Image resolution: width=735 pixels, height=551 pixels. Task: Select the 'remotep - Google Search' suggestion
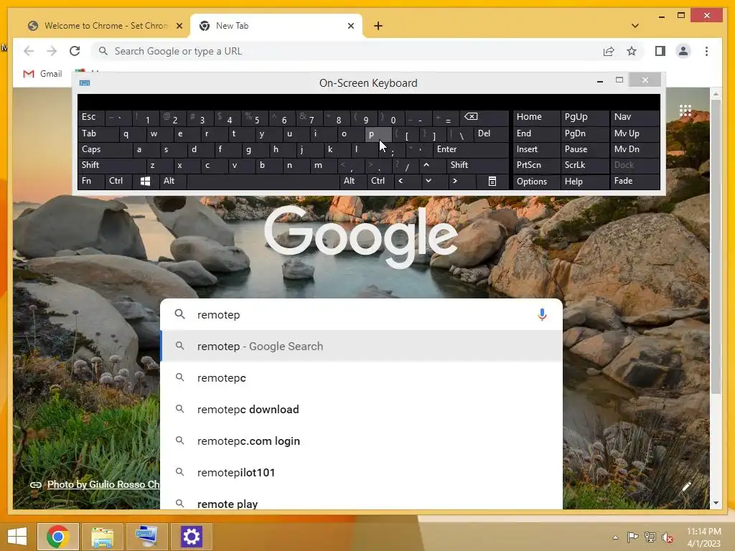point(361,347)
